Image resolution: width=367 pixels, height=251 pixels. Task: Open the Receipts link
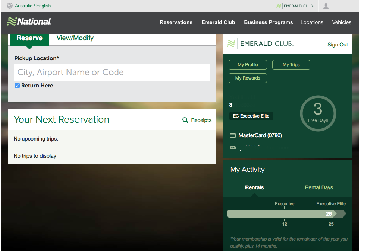201,120
